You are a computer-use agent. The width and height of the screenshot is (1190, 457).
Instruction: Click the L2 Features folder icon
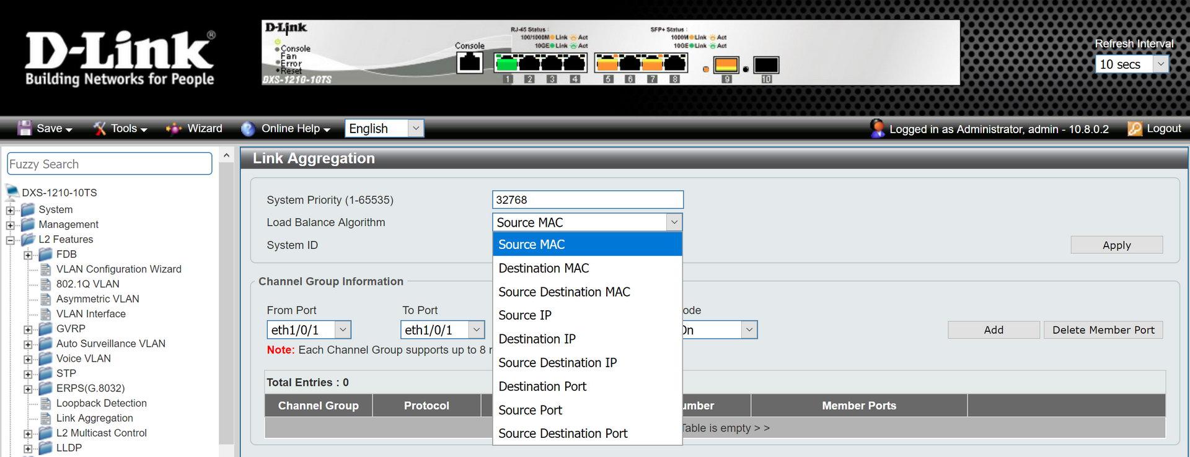(29, 239)
